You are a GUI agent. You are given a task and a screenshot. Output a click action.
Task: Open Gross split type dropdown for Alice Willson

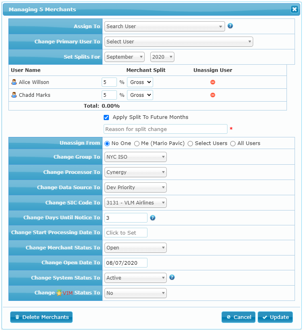140,82
